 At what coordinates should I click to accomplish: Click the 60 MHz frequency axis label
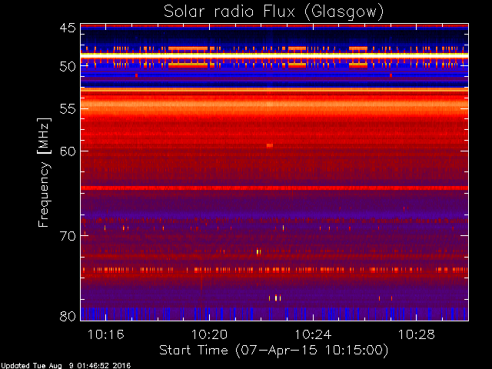[x=68, y=151]
